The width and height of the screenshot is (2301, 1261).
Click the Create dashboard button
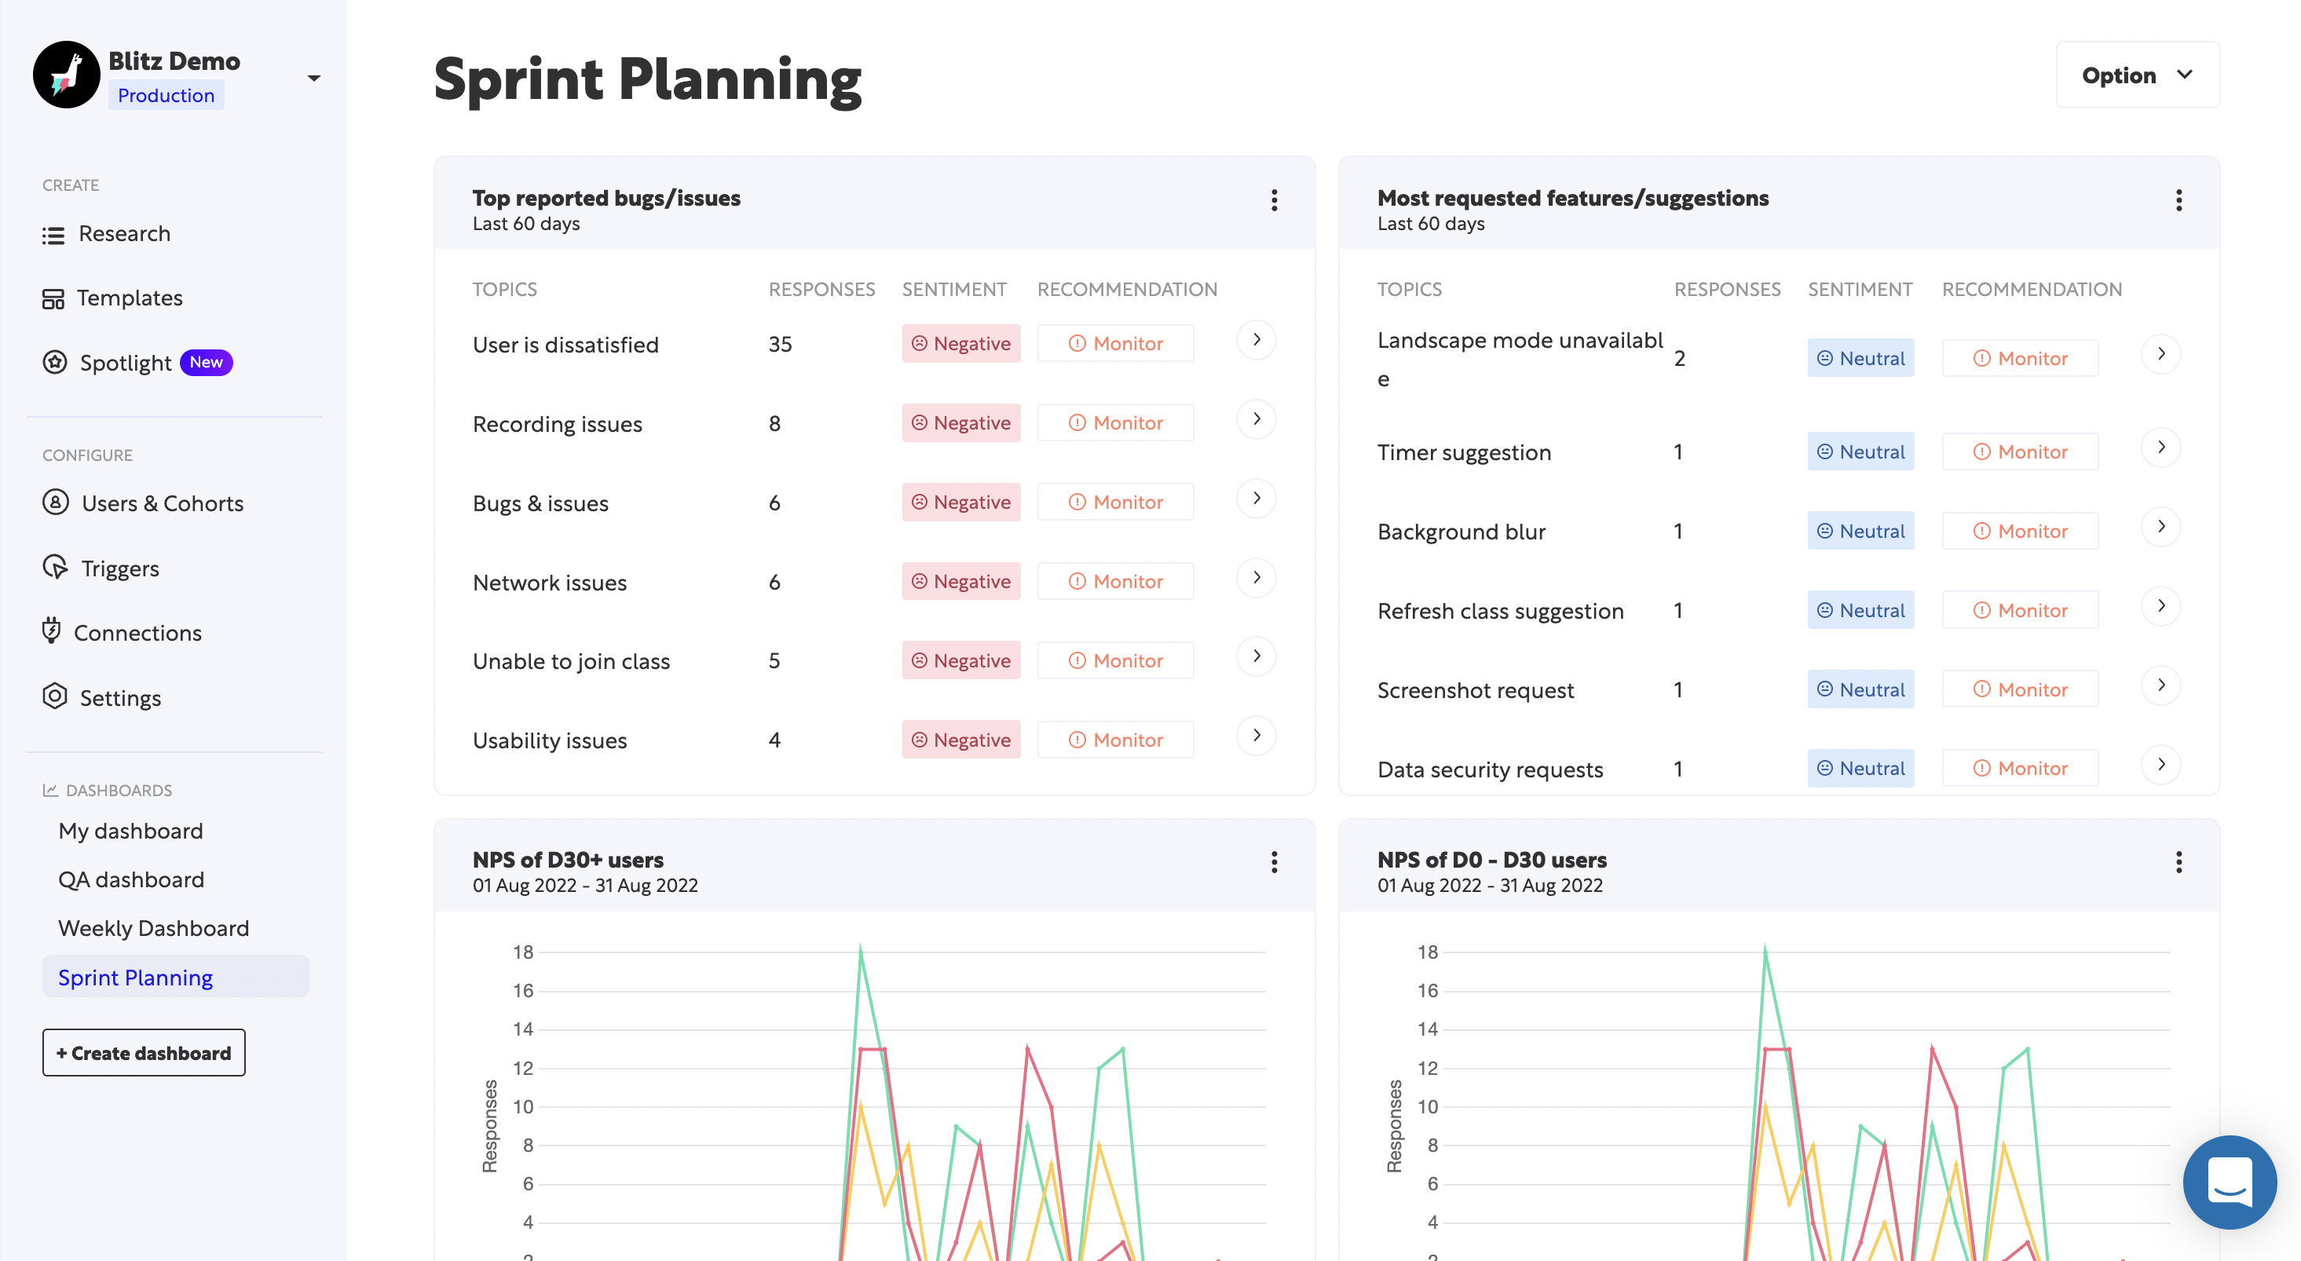143,1052
